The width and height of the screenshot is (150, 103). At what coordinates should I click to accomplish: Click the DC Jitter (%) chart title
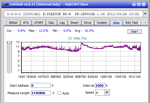tap(77, 38)
